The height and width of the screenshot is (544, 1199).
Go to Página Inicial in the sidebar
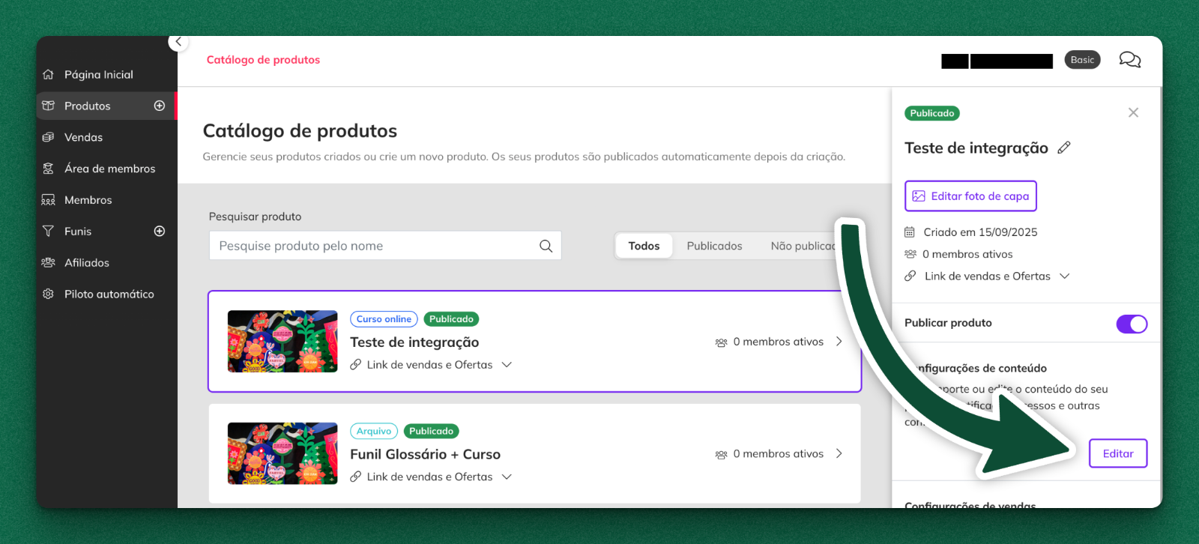(98, 75)
